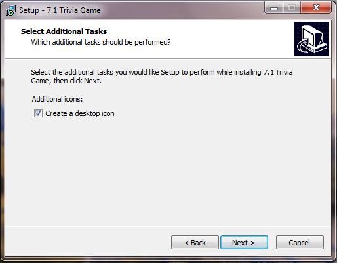Click the empty gray area below the checkbox
The width and height of the screenshot is (337, 263).
coord(168,171)
